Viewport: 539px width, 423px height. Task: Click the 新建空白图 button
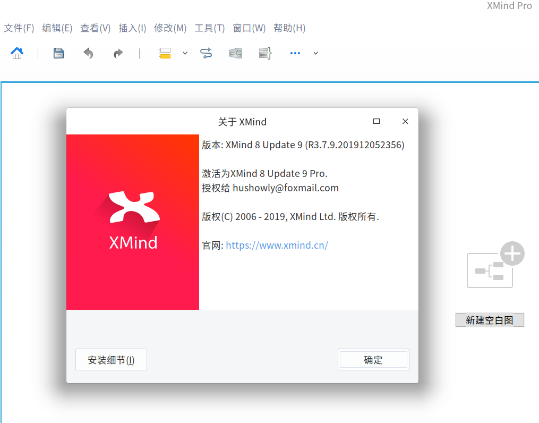490,320
